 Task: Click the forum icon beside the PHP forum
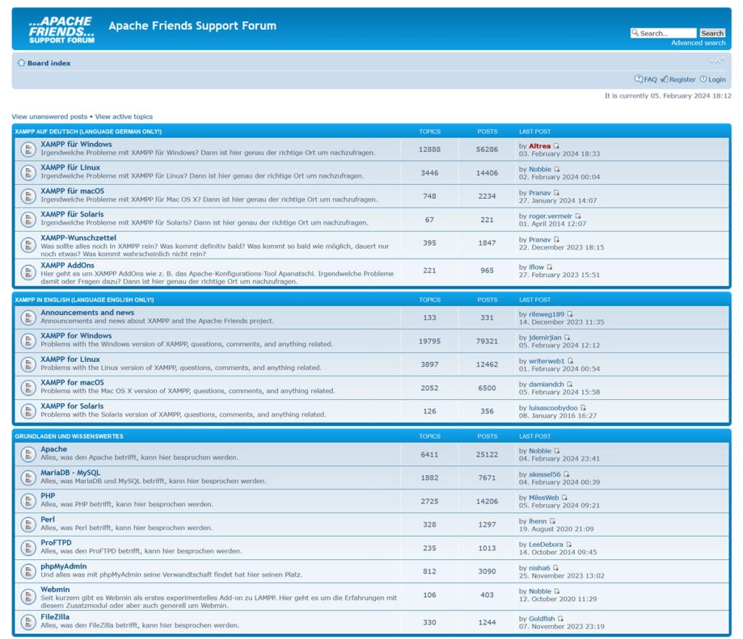(x=28, y=500)
